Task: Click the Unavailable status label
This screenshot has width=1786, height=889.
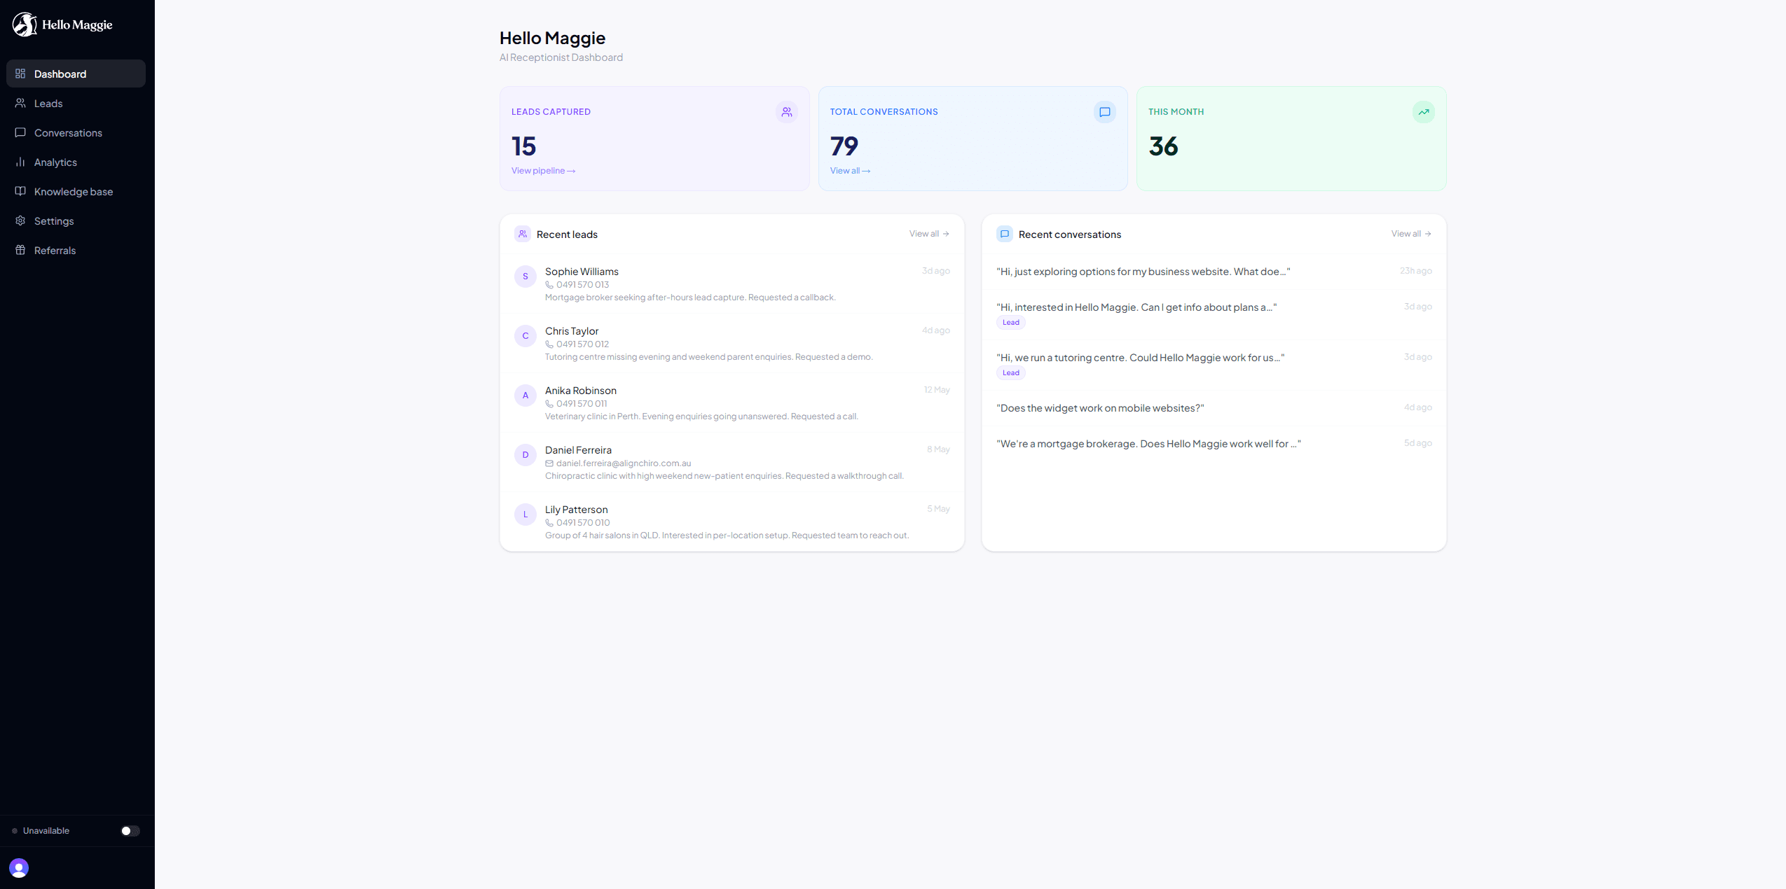Action: 46,831
